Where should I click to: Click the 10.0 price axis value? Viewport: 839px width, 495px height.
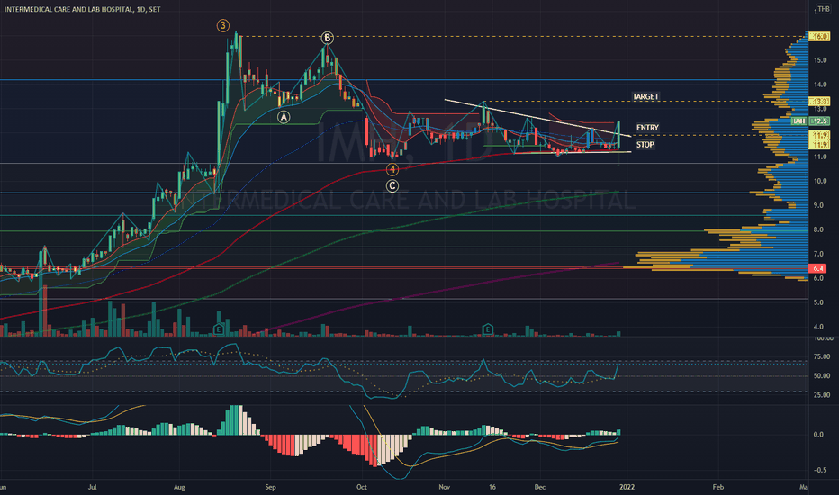(x=820, y=181)
